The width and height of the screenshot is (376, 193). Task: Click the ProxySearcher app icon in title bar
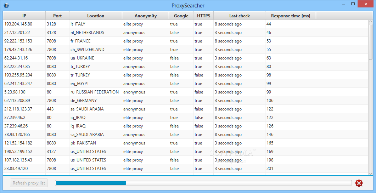pos(6,5)
